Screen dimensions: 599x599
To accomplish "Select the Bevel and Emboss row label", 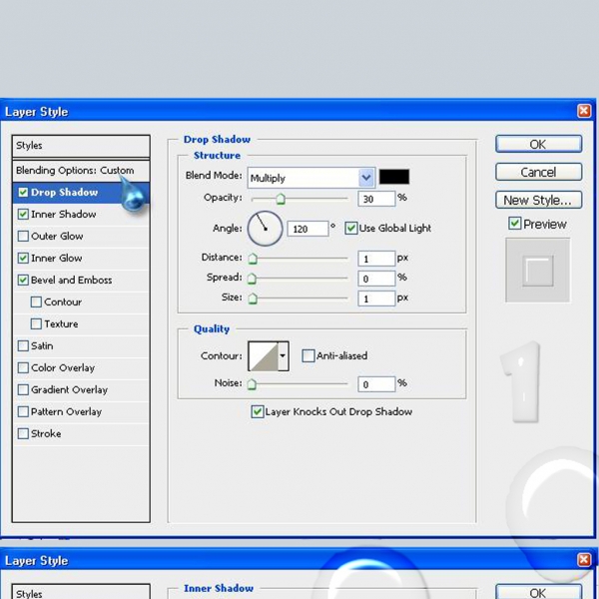I will (72, 280).
